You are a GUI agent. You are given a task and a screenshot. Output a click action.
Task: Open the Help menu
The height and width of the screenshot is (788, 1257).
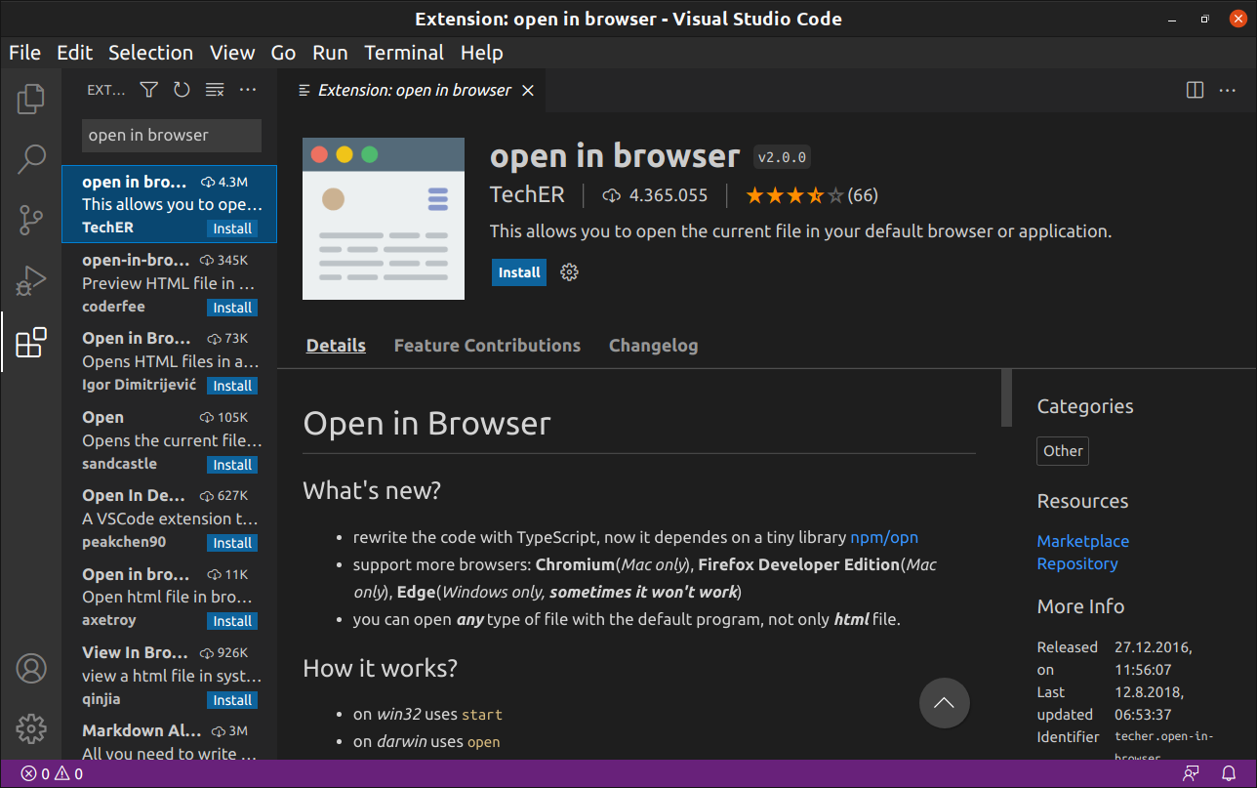pyautogui.click(x=482, y=53)
